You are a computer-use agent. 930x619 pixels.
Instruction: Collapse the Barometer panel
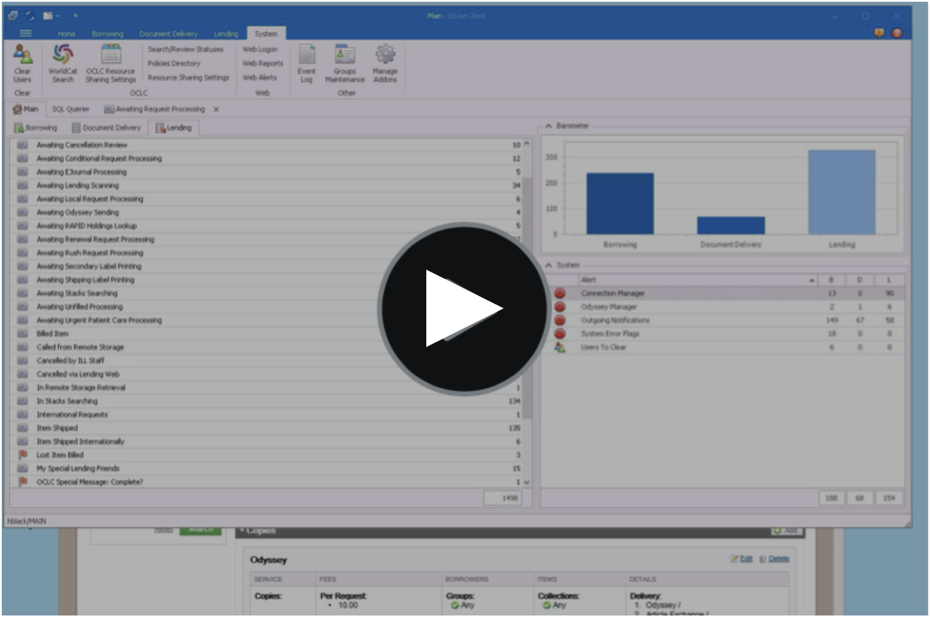click(x=549, y=126)
